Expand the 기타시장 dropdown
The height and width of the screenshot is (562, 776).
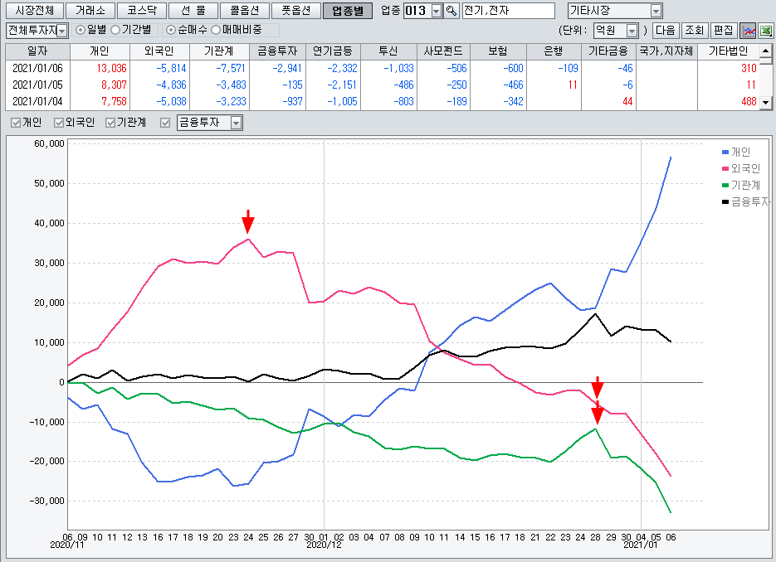(x=615, y=11)
